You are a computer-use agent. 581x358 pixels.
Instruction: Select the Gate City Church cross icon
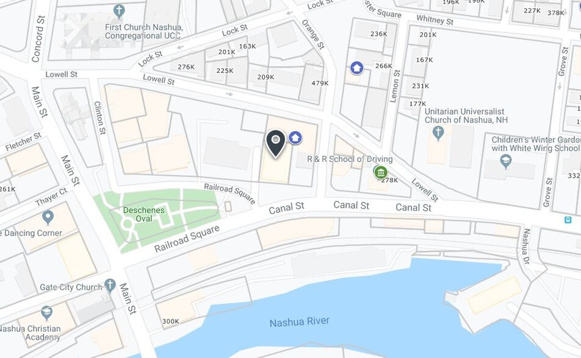click(x=110, y=286)
